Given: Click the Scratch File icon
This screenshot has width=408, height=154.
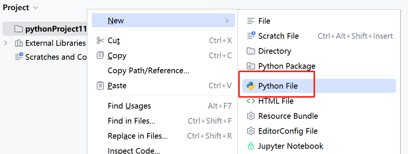Looking at the screenshot, I should click(251, 36).
